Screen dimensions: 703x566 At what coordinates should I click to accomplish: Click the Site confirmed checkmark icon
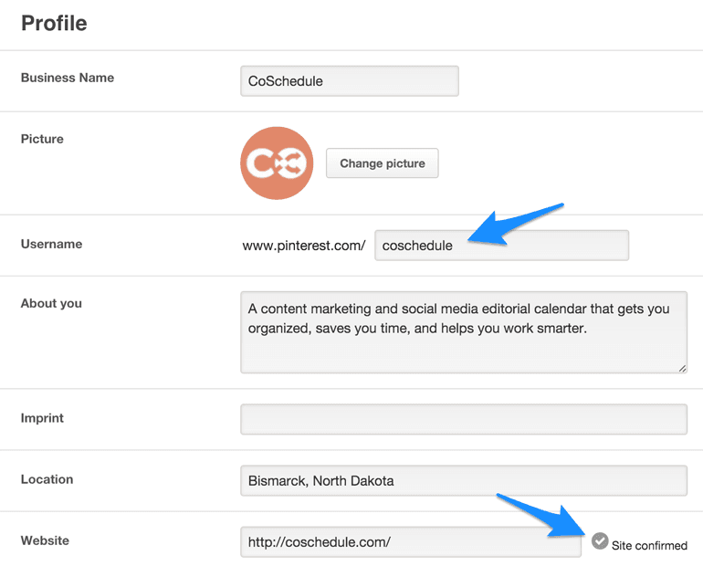coord(600,540)
